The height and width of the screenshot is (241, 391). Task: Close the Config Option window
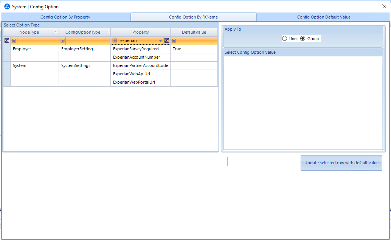(x=384, y=6)
